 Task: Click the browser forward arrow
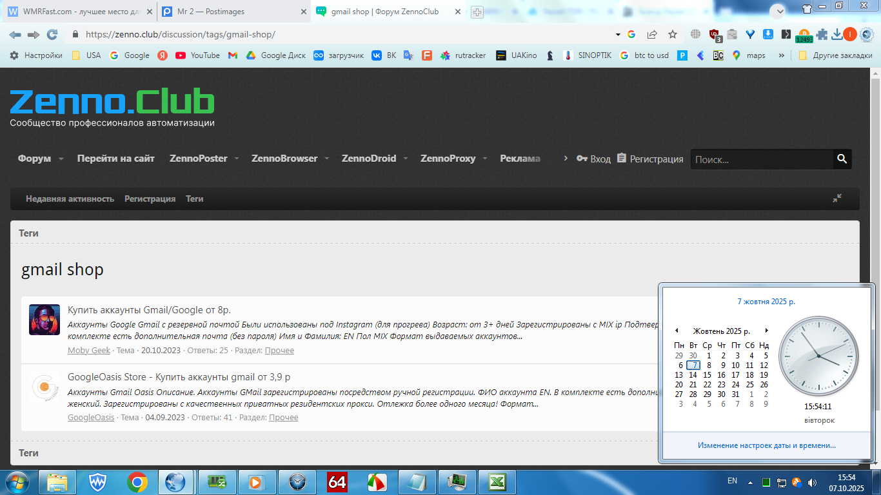[34, 35]
